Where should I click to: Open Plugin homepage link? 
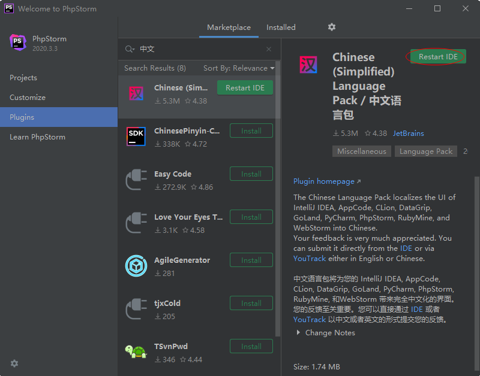pos(327,181)
